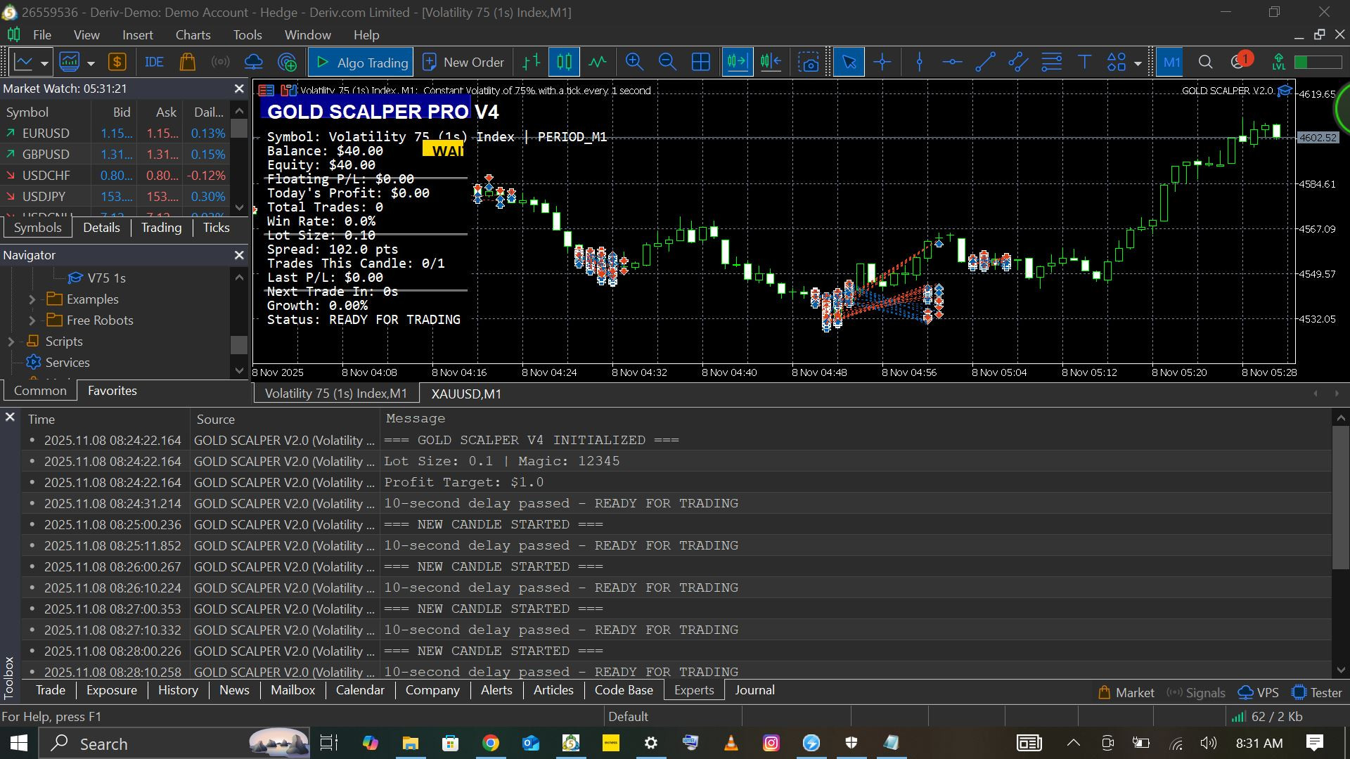This screenshot has height=759, width=1350.
Task: Expand the Examples folder in Navigator
Action: click(x=32, y=299)
